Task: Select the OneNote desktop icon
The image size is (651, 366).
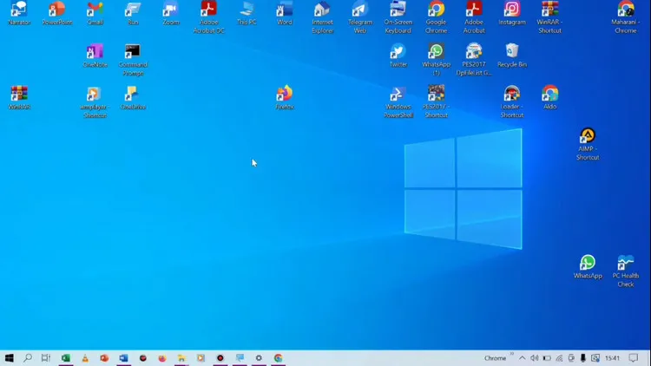Action: [95, 56]
